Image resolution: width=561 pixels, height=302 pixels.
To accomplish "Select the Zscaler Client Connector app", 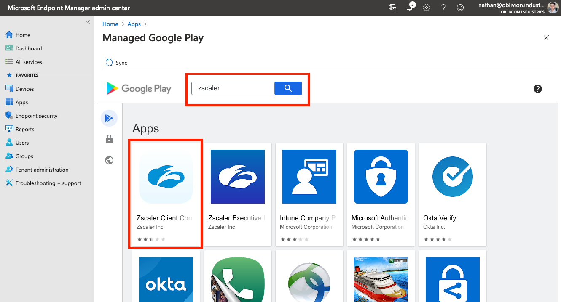I will (166, 194).
